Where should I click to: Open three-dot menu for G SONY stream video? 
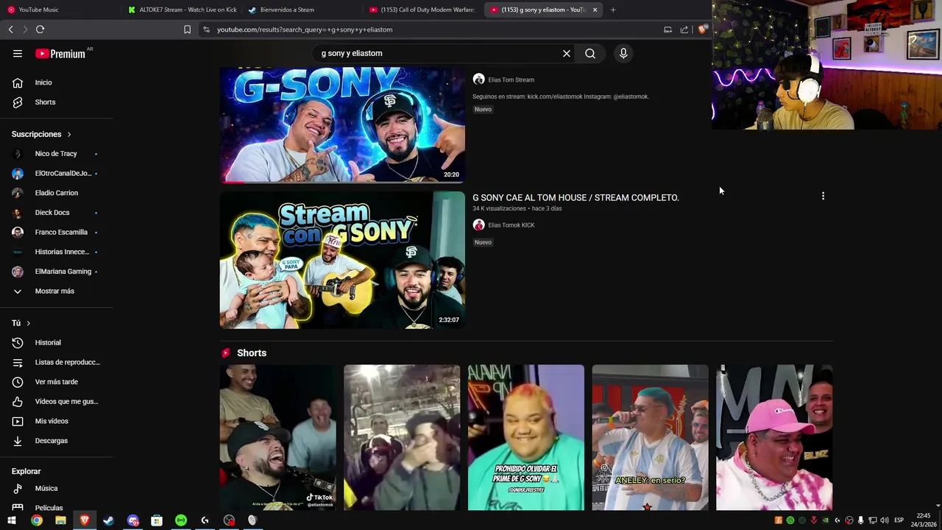(823, 196)
